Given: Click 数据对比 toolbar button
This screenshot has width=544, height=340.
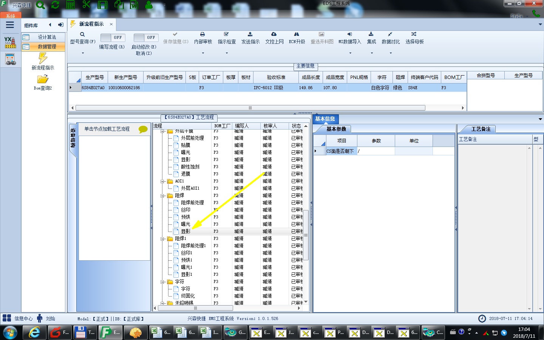Looking at the screenshot, I should (x=391, y=38).
